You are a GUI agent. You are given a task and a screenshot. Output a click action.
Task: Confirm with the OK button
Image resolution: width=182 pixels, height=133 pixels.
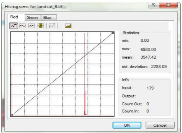[x=127, y=125]
